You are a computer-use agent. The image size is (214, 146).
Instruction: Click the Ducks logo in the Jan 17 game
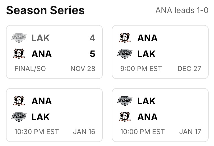tap(125, 117)
